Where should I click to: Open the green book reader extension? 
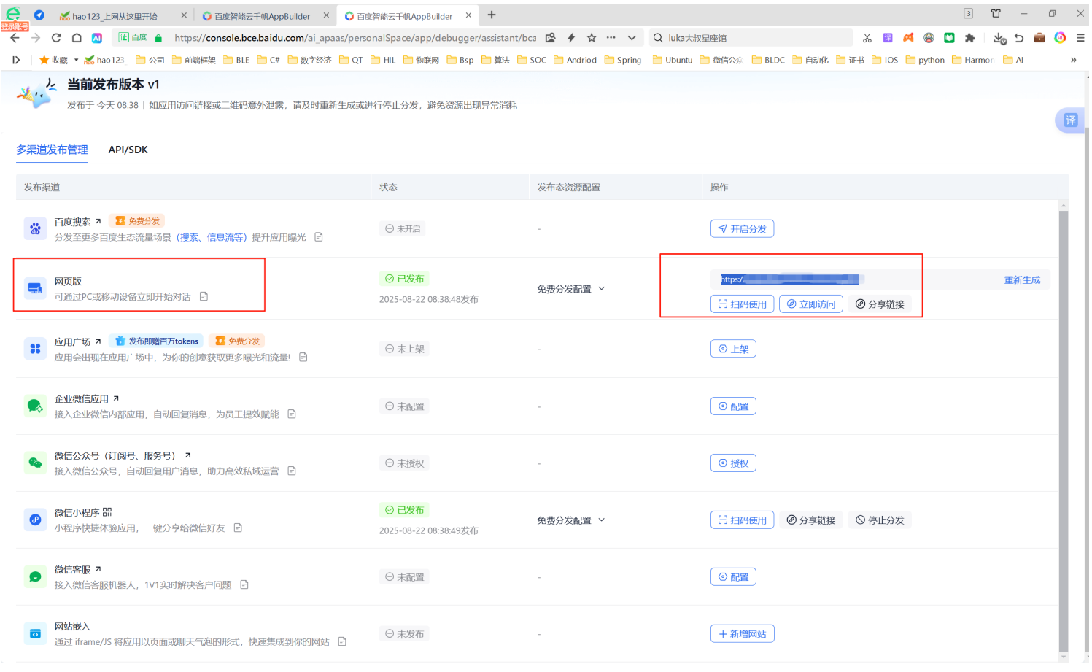(x=949, y=38)
